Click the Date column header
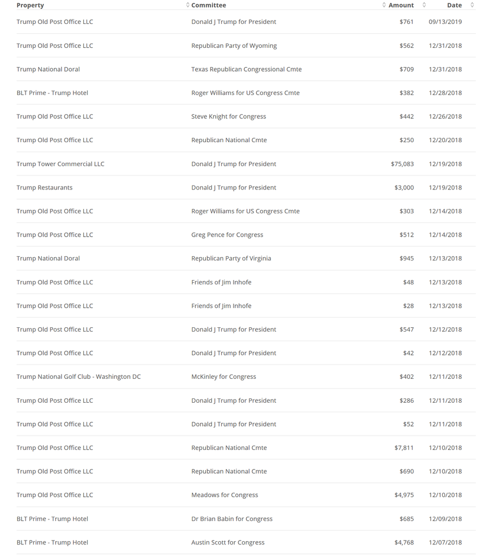This screenshot has height=555, width=485. (x=454, y=5)
